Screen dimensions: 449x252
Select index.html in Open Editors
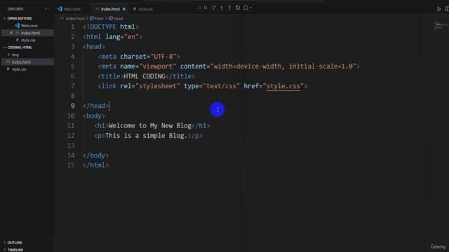coord(30,33)
